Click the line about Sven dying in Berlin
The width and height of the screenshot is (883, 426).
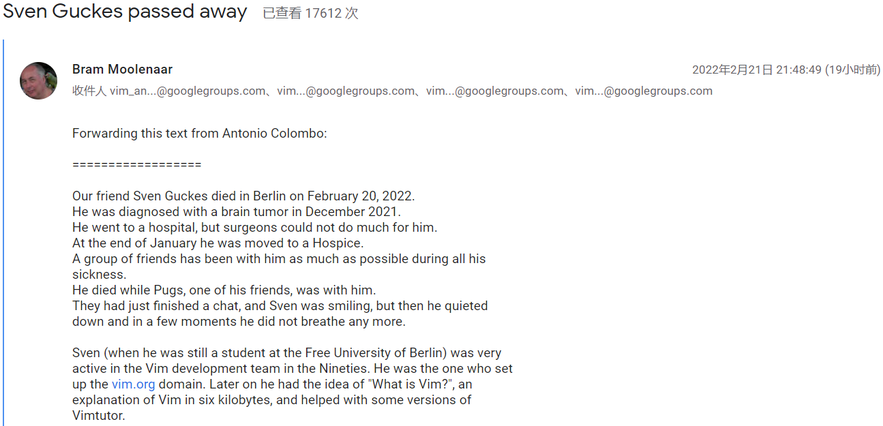click(243, 196)
